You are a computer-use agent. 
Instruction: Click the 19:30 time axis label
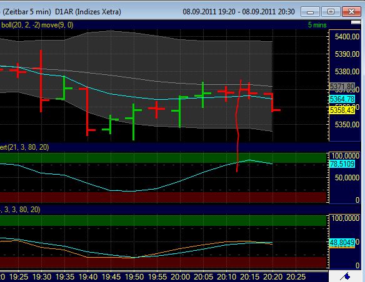pyautogui.click(x=42, y=277)
